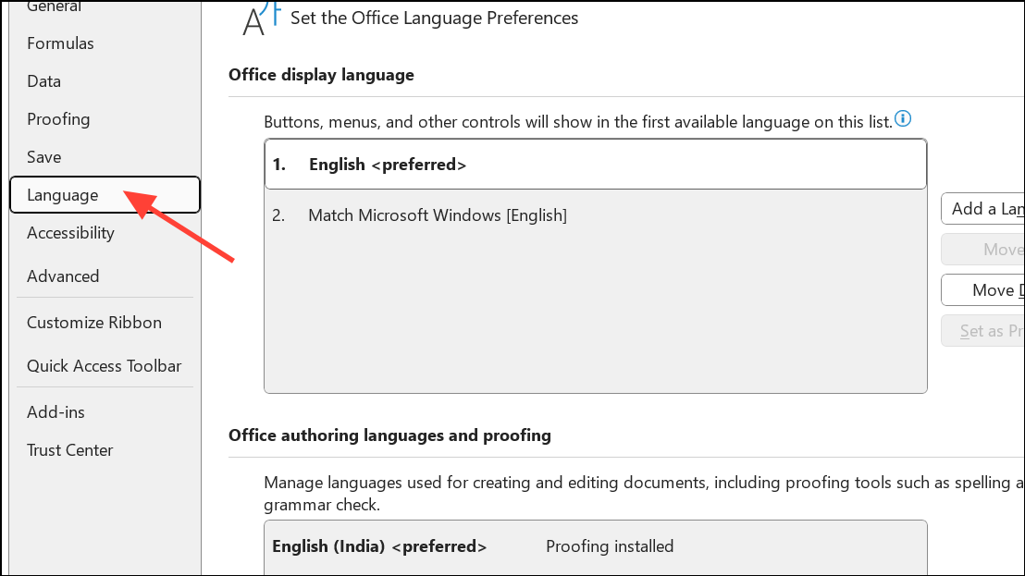
Task: Select English (India) authoring language row
Action: [x=596, y=546]
